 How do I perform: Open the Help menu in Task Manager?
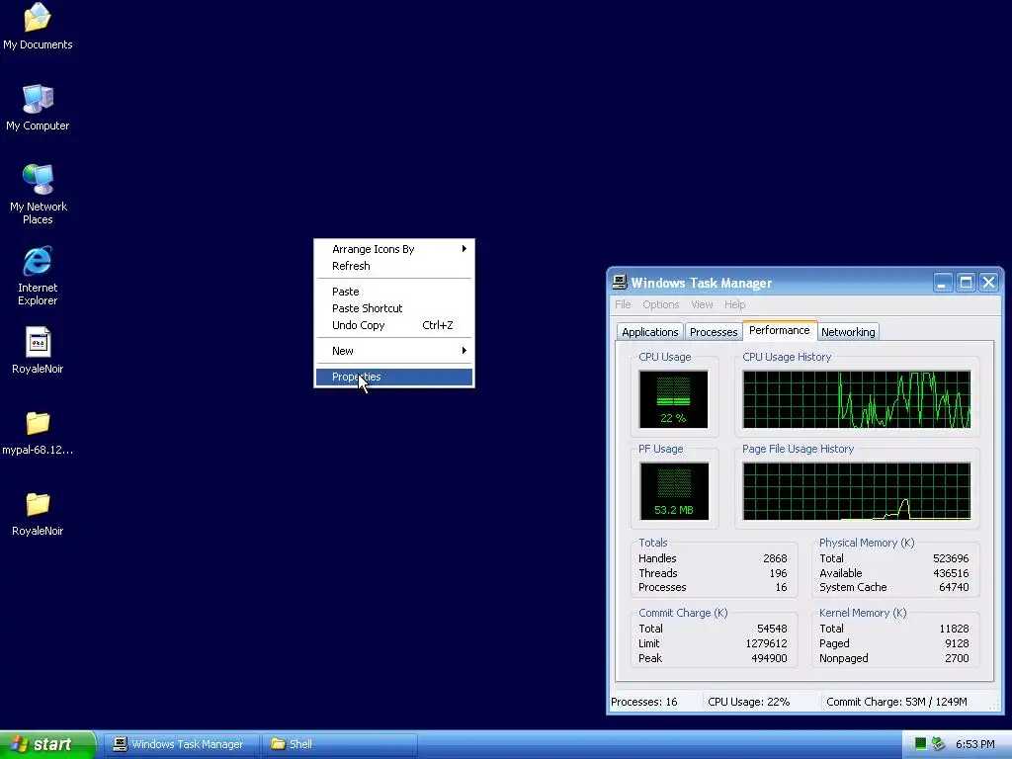[x=734, y=304]
